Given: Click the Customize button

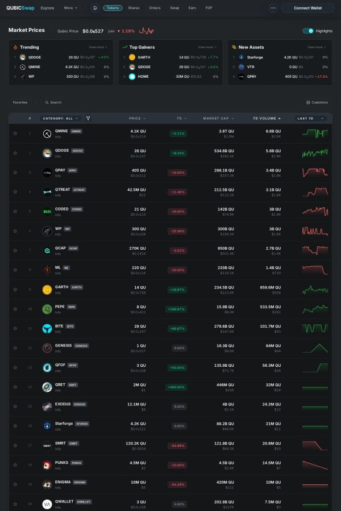Looking at the screenshot, I should (x=317, y=102).
